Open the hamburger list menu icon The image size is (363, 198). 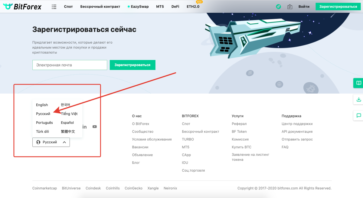(x=54, y=6)
